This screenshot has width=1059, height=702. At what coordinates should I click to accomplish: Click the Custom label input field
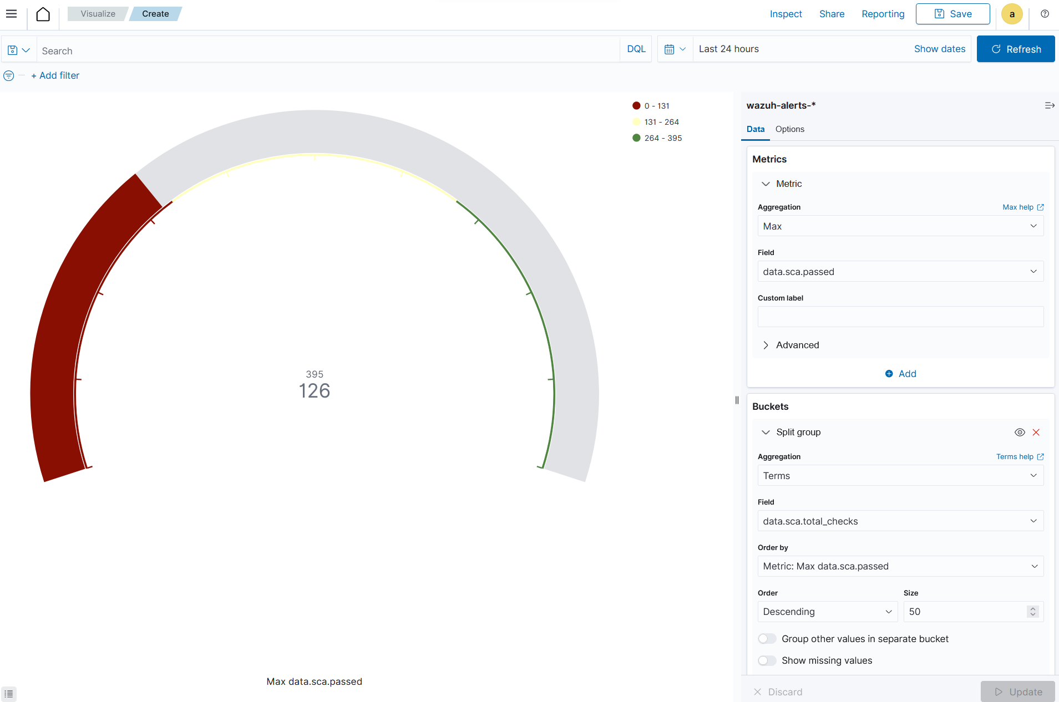click(x=900, y=317)
